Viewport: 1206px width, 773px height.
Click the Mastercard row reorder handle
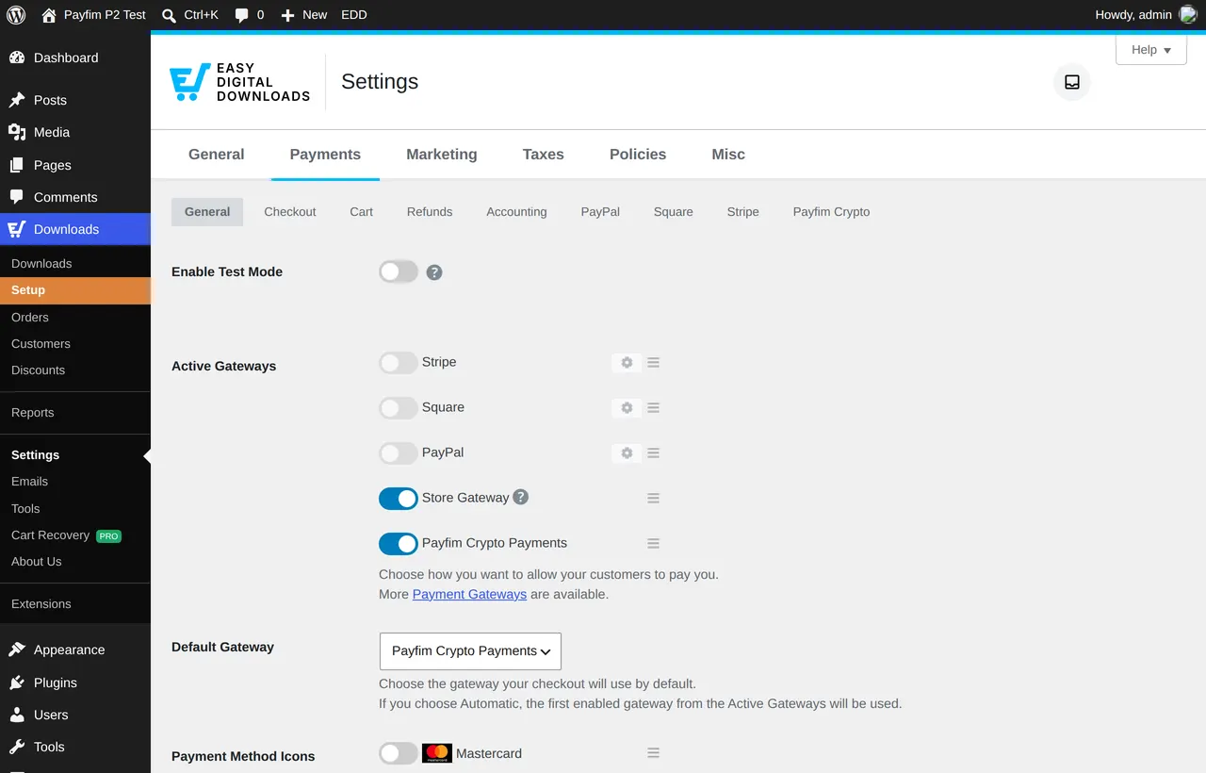pyautogui.click(x=653, y=753)
